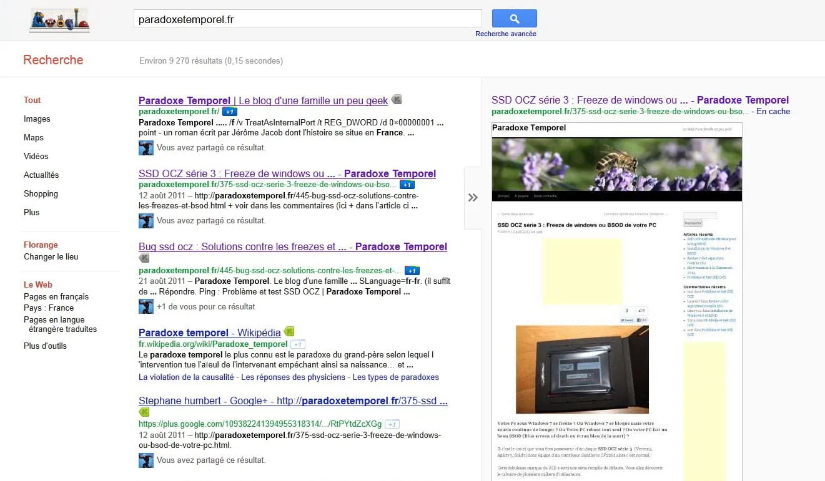Toggle +1 button beside the first result's URL

click(230, 112)
